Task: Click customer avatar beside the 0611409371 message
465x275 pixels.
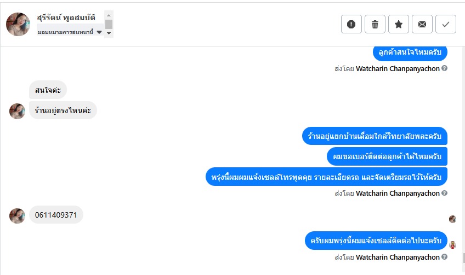Action: point(17,215)
